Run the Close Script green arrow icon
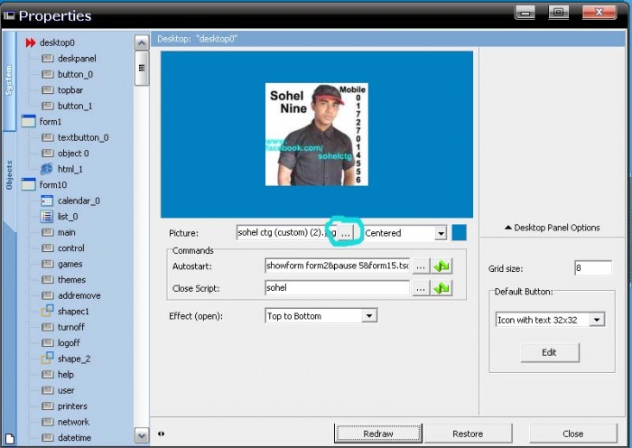 click(441, 288)
